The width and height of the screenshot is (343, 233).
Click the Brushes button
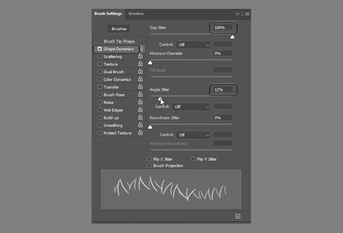pyautogui.click(x=119, y=29)
